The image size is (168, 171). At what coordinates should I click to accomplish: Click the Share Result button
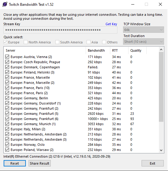point(39,163)
